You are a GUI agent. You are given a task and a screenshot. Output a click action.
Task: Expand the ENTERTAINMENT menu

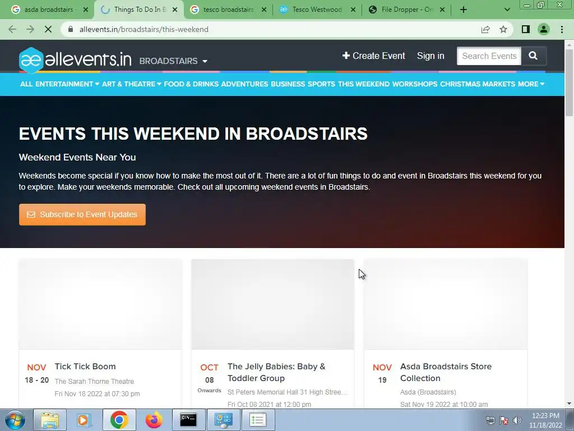tap(67, 84)
